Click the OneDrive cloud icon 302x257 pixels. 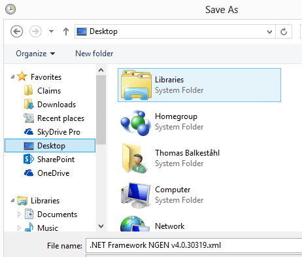[x=29, y=173]
